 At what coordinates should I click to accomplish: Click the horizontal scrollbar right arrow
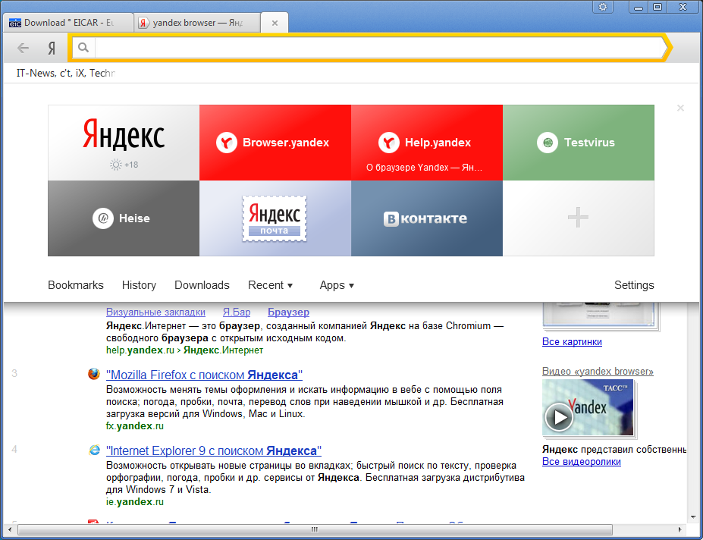(680, 529)
